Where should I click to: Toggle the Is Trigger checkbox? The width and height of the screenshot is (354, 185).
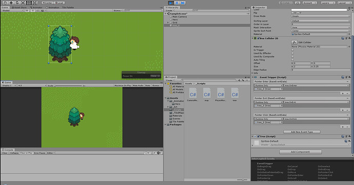pyautogui.click(x=292, y=50)
